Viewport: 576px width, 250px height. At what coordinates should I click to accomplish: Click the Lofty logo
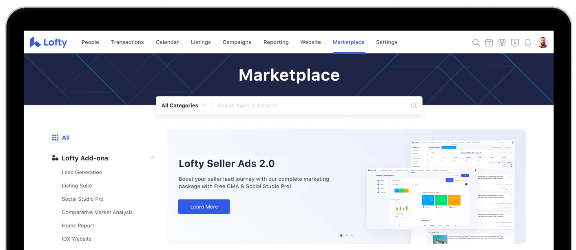click(49, 42)
